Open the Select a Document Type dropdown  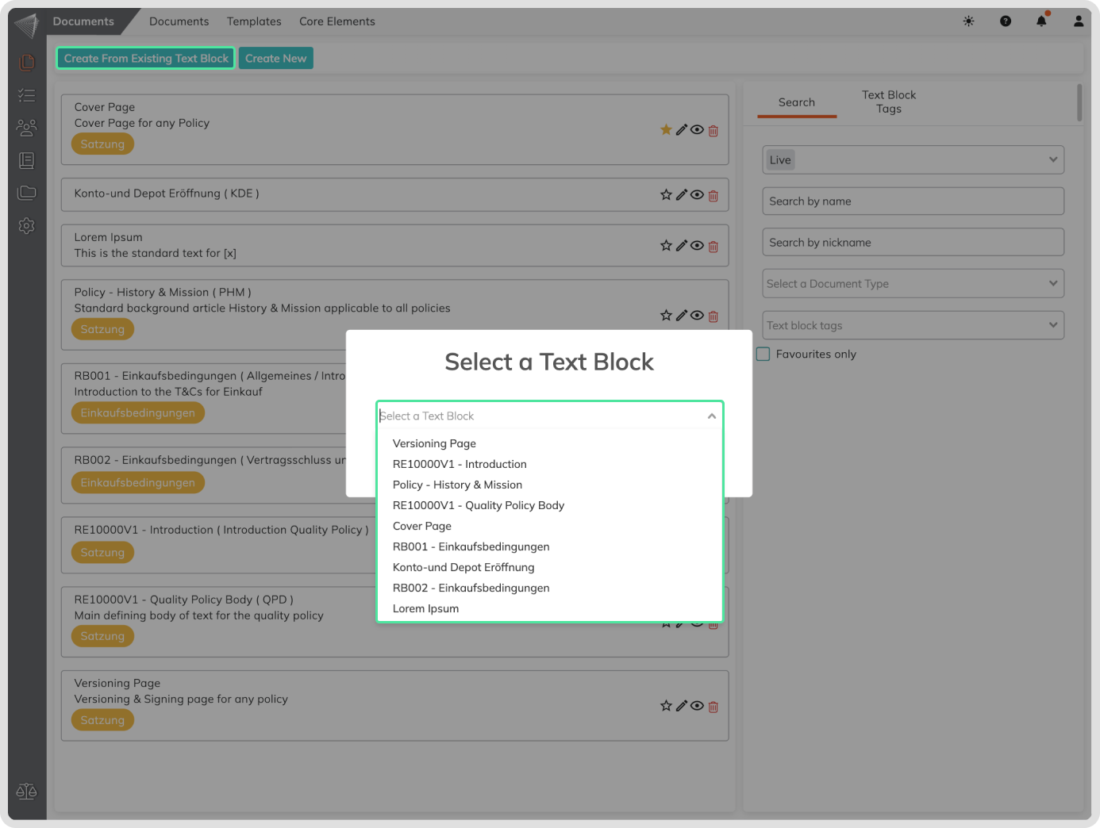[913, 284]
